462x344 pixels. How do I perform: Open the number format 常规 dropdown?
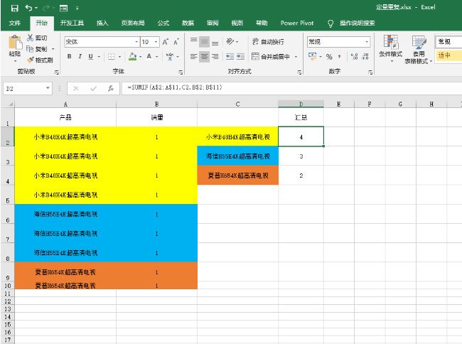tap(367, 42)
